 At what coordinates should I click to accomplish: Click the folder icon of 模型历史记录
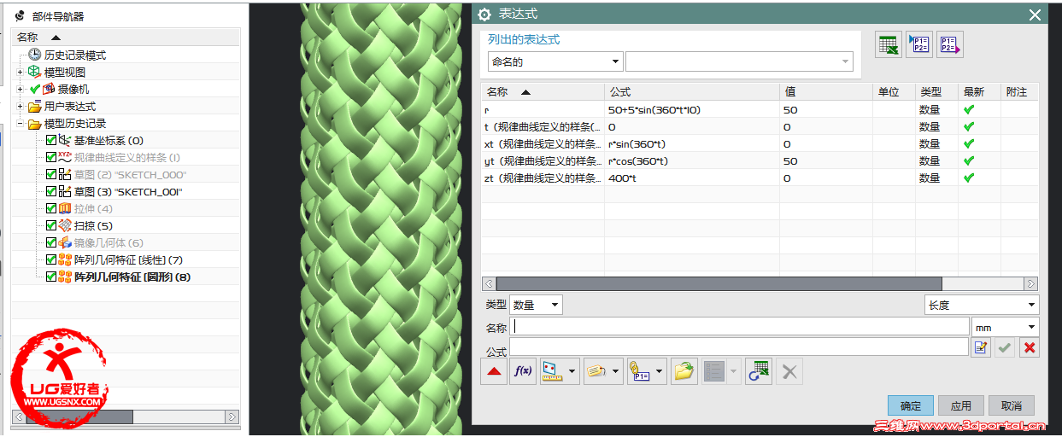[x=34, y=123]
